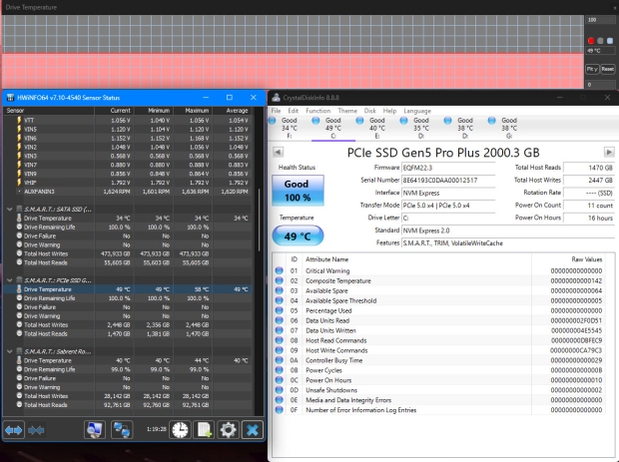The image size is (619, 462).
Task: Select the E: drive tab showing 40 °C
Action: pos(377,128)
